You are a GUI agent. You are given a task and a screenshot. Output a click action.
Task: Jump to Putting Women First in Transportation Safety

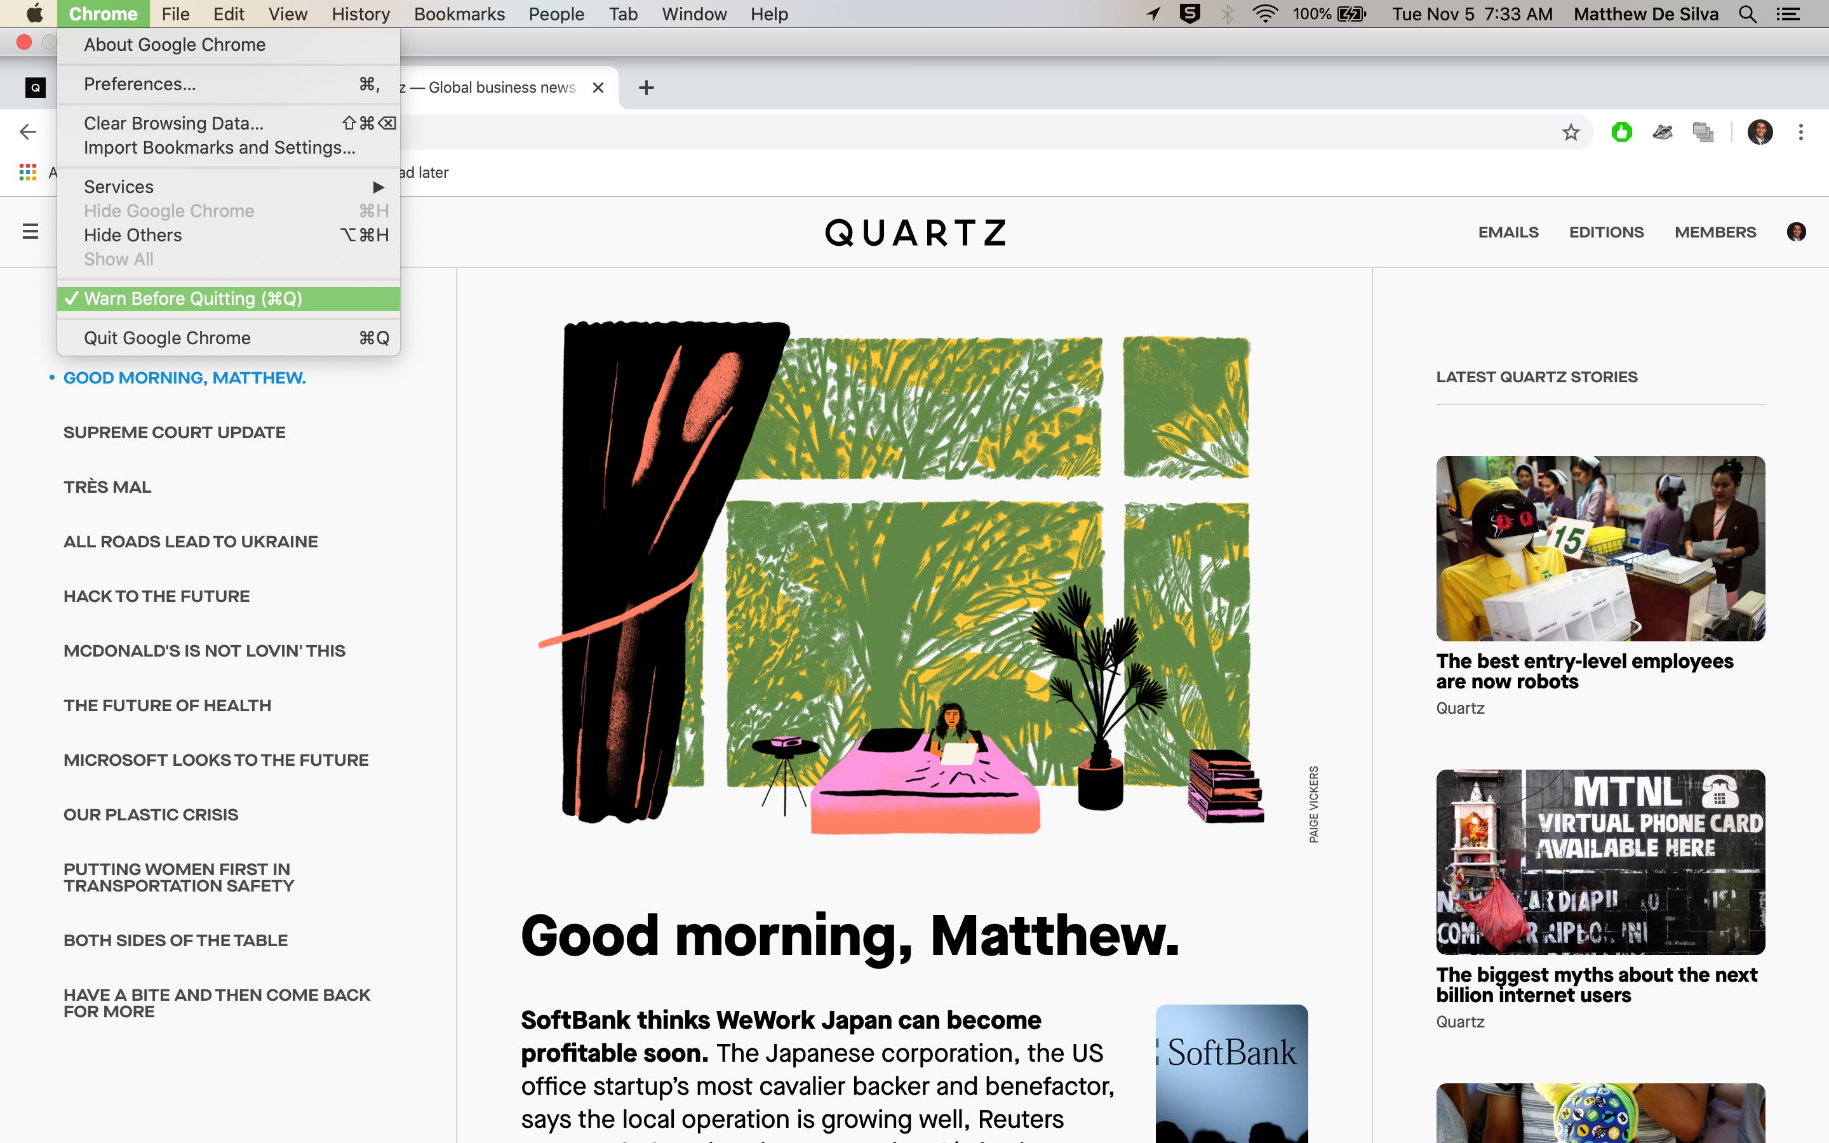click(179, 878)
